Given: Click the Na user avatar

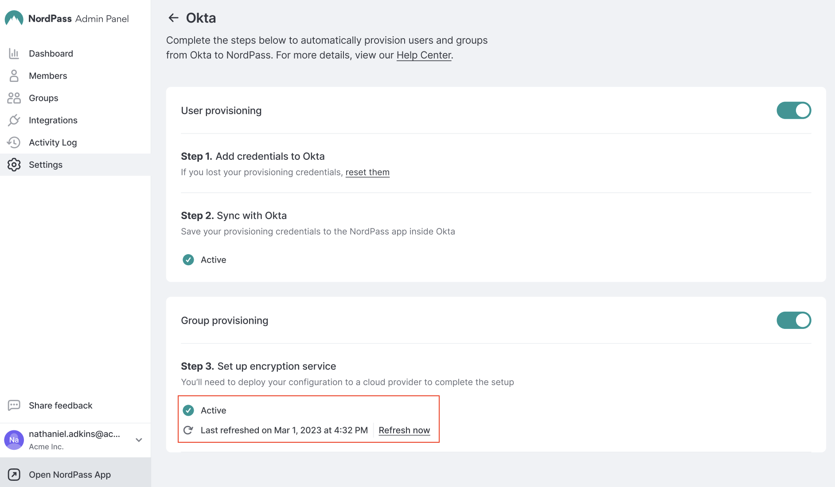Looking at the screenshot, I should click(14, 440).
